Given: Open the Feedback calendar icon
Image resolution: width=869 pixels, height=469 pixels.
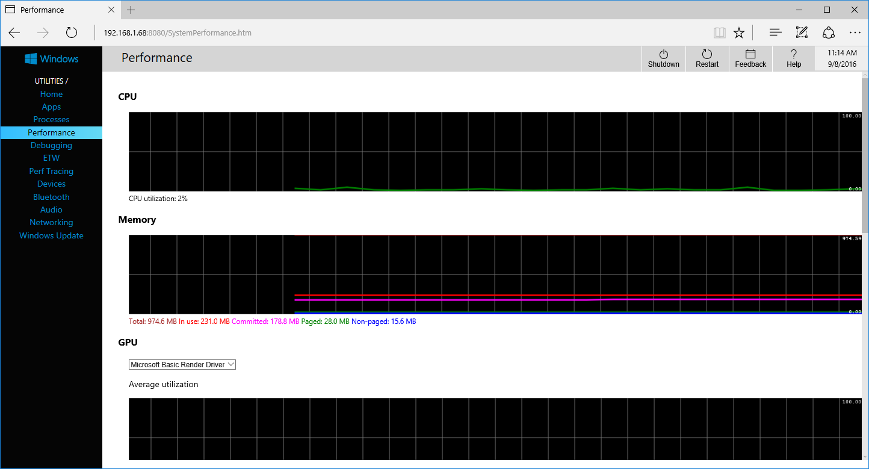Looking at the screenshot, I should (x=750, y=54).
